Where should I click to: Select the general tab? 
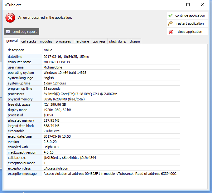(x=12, y=41)
